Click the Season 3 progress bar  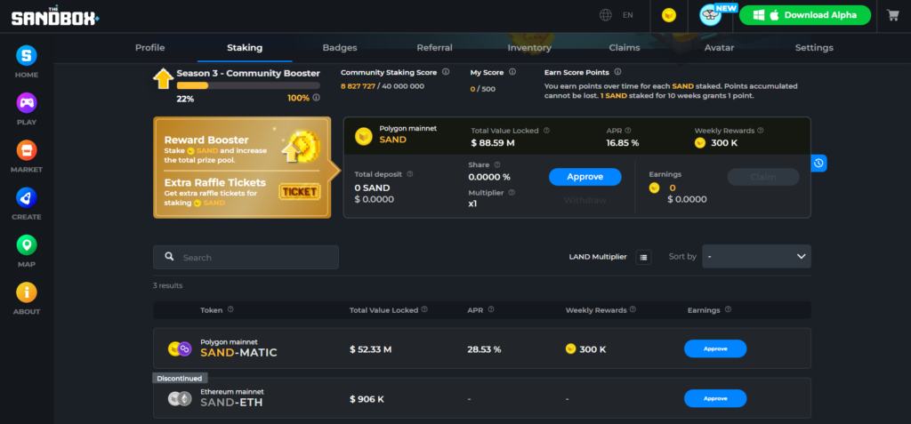[x=248, y=85]
